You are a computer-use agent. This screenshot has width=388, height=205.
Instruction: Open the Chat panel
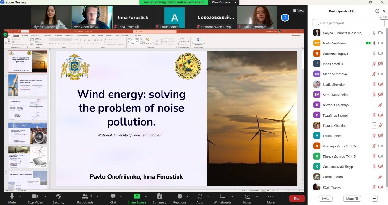[x=113, y=196]
